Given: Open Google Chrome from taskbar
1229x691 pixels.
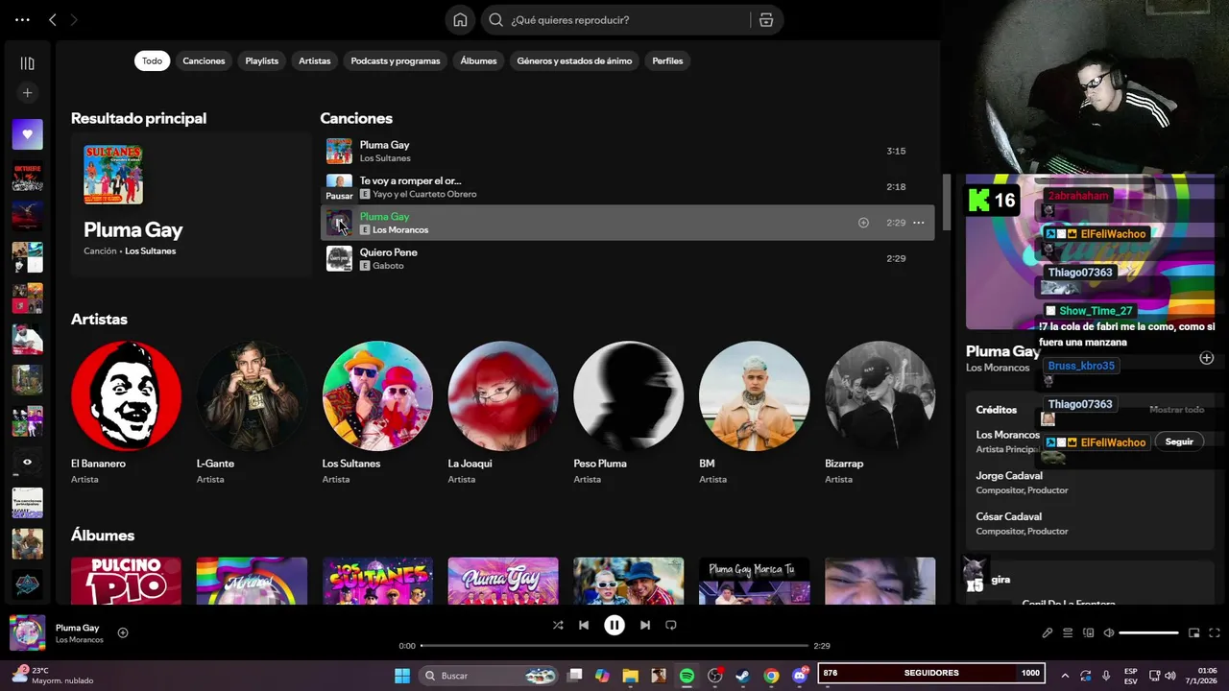Looking at the screenshot, I should [x=771, y=676].
